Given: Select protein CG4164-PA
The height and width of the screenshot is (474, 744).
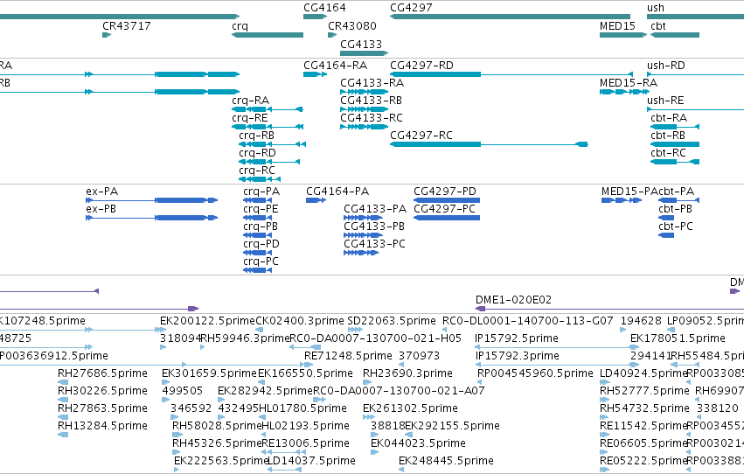Looking at the screenshot, I should (x=337, y=192).
